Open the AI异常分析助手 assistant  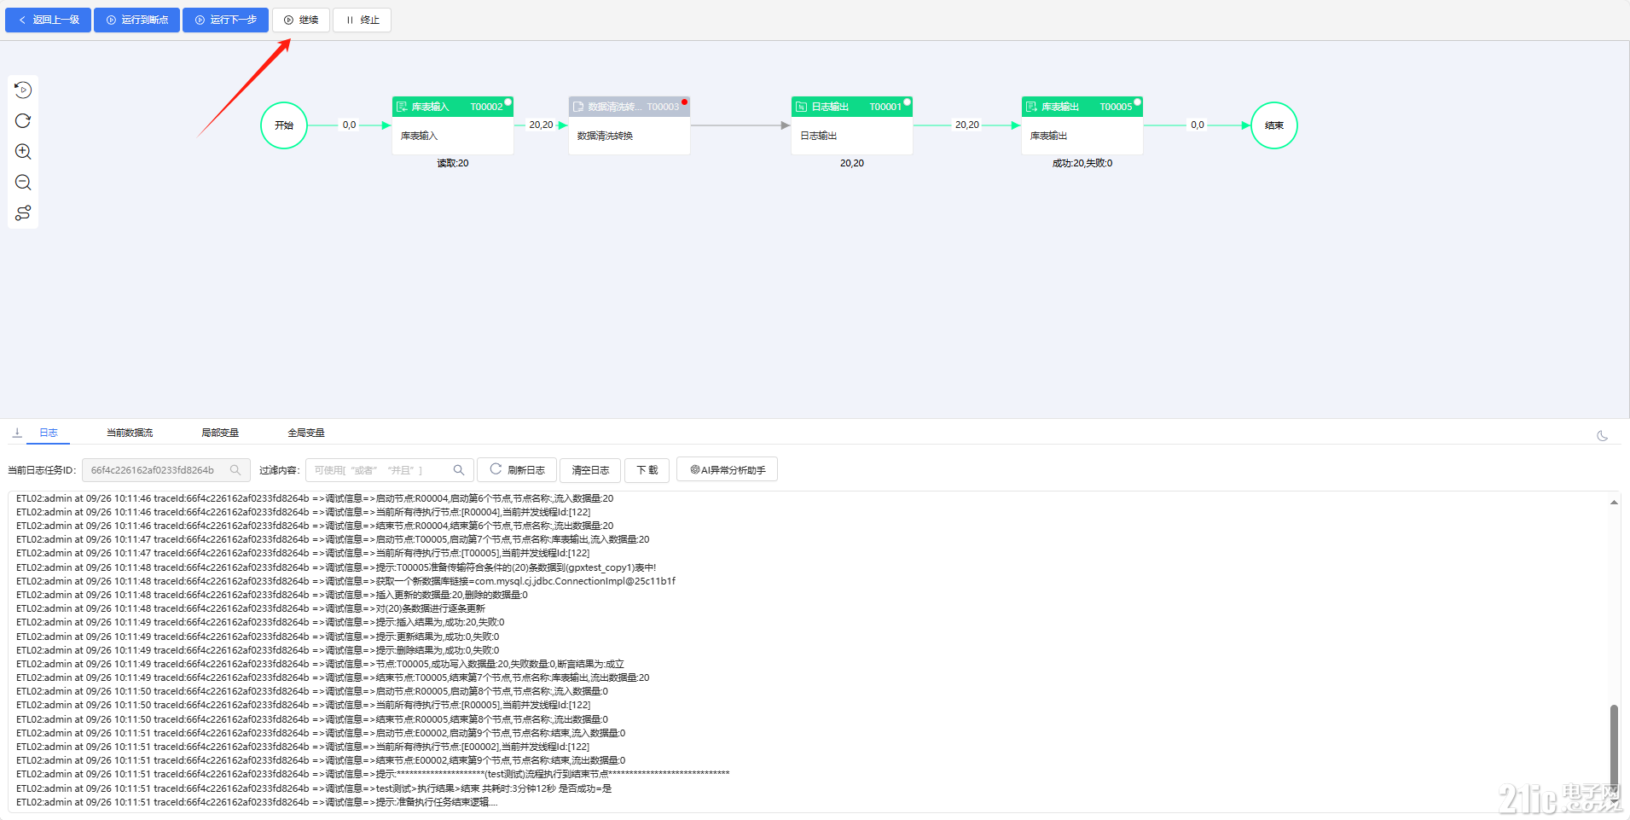[728, 470]
